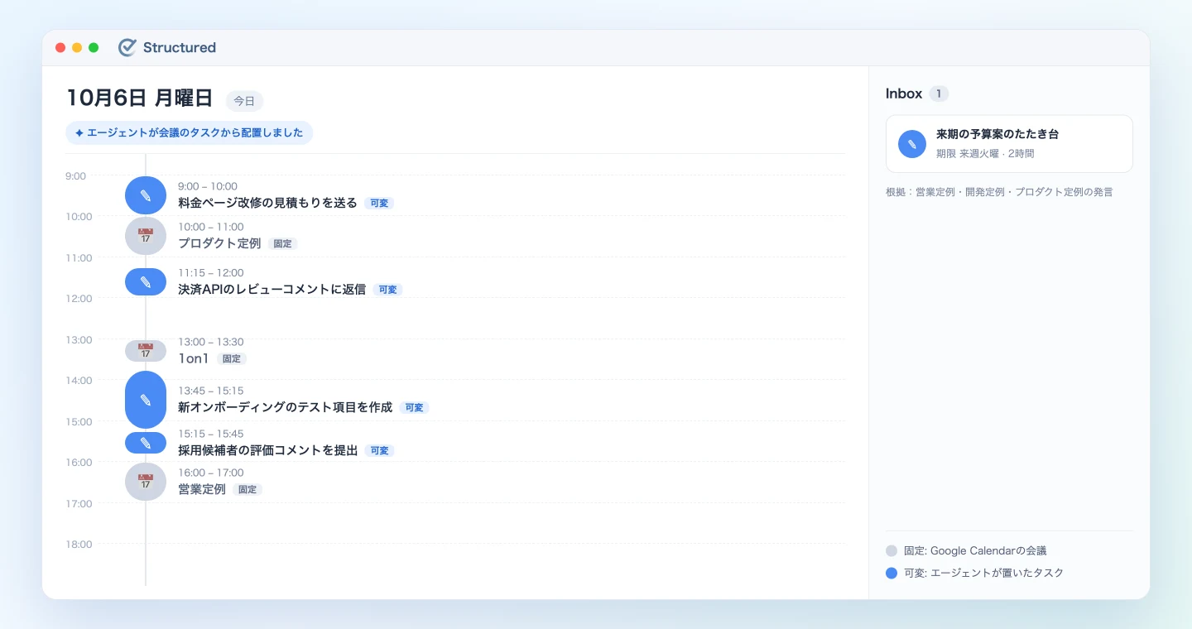The image size is (1192, 629).
Task: Click the 可変 tag on 決済APIのレビューコメントに返信
Action: pyautogui.click(x=387, y=290)
